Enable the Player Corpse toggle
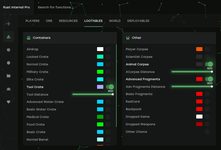Viewport: 221px width, 150px height. pyautogui.click(x=208, y=49)
